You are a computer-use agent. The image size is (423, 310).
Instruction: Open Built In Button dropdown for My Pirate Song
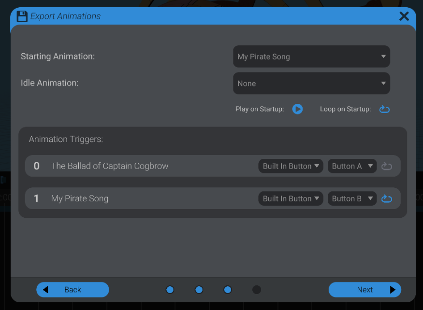pos(291,198)
